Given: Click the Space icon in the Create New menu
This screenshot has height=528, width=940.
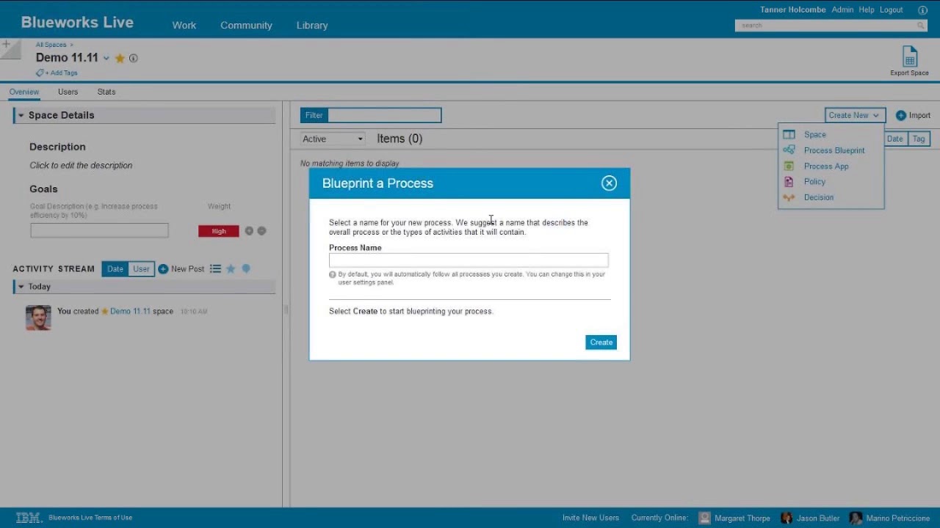Looking at the screenshot, I should pos(789,135).
